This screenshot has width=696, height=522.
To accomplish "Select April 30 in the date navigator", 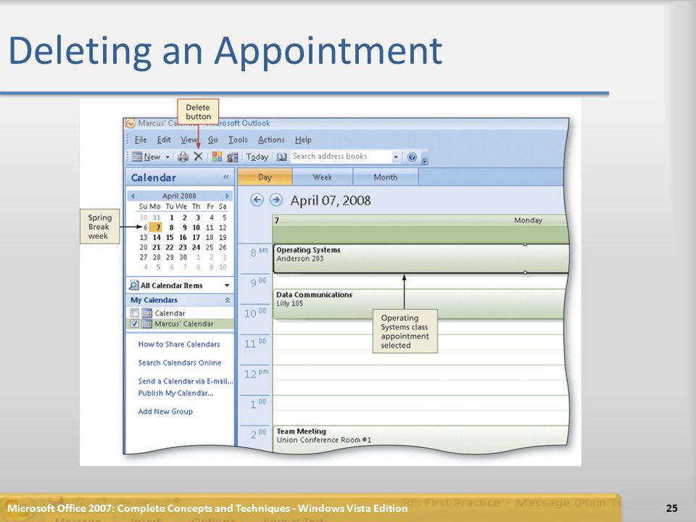I will (183, 257).
